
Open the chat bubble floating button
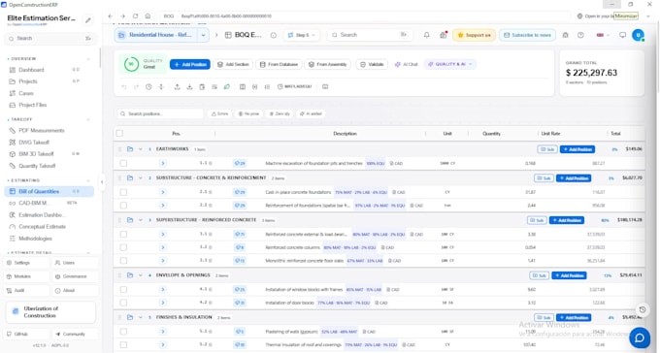[x=640, y=337]
